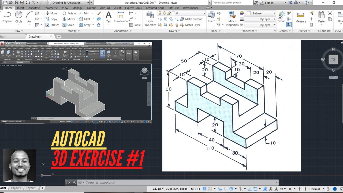Click the Move tool

[x=51, y=13]
